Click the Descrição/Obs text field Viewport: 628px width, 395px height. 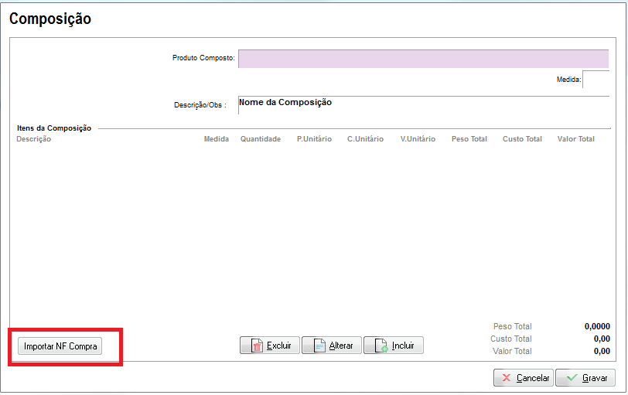(x=423, y=105)
